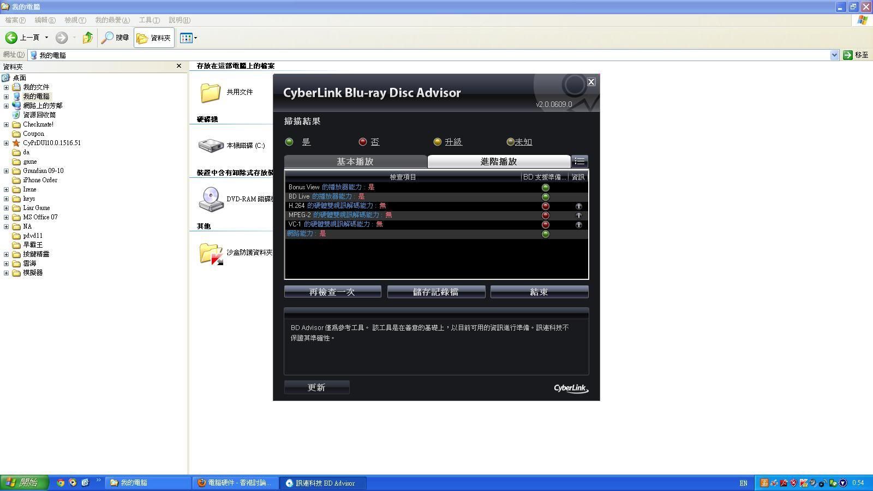
Task: Open the views icon in Explorer toolbar
Action: point(186,38)
